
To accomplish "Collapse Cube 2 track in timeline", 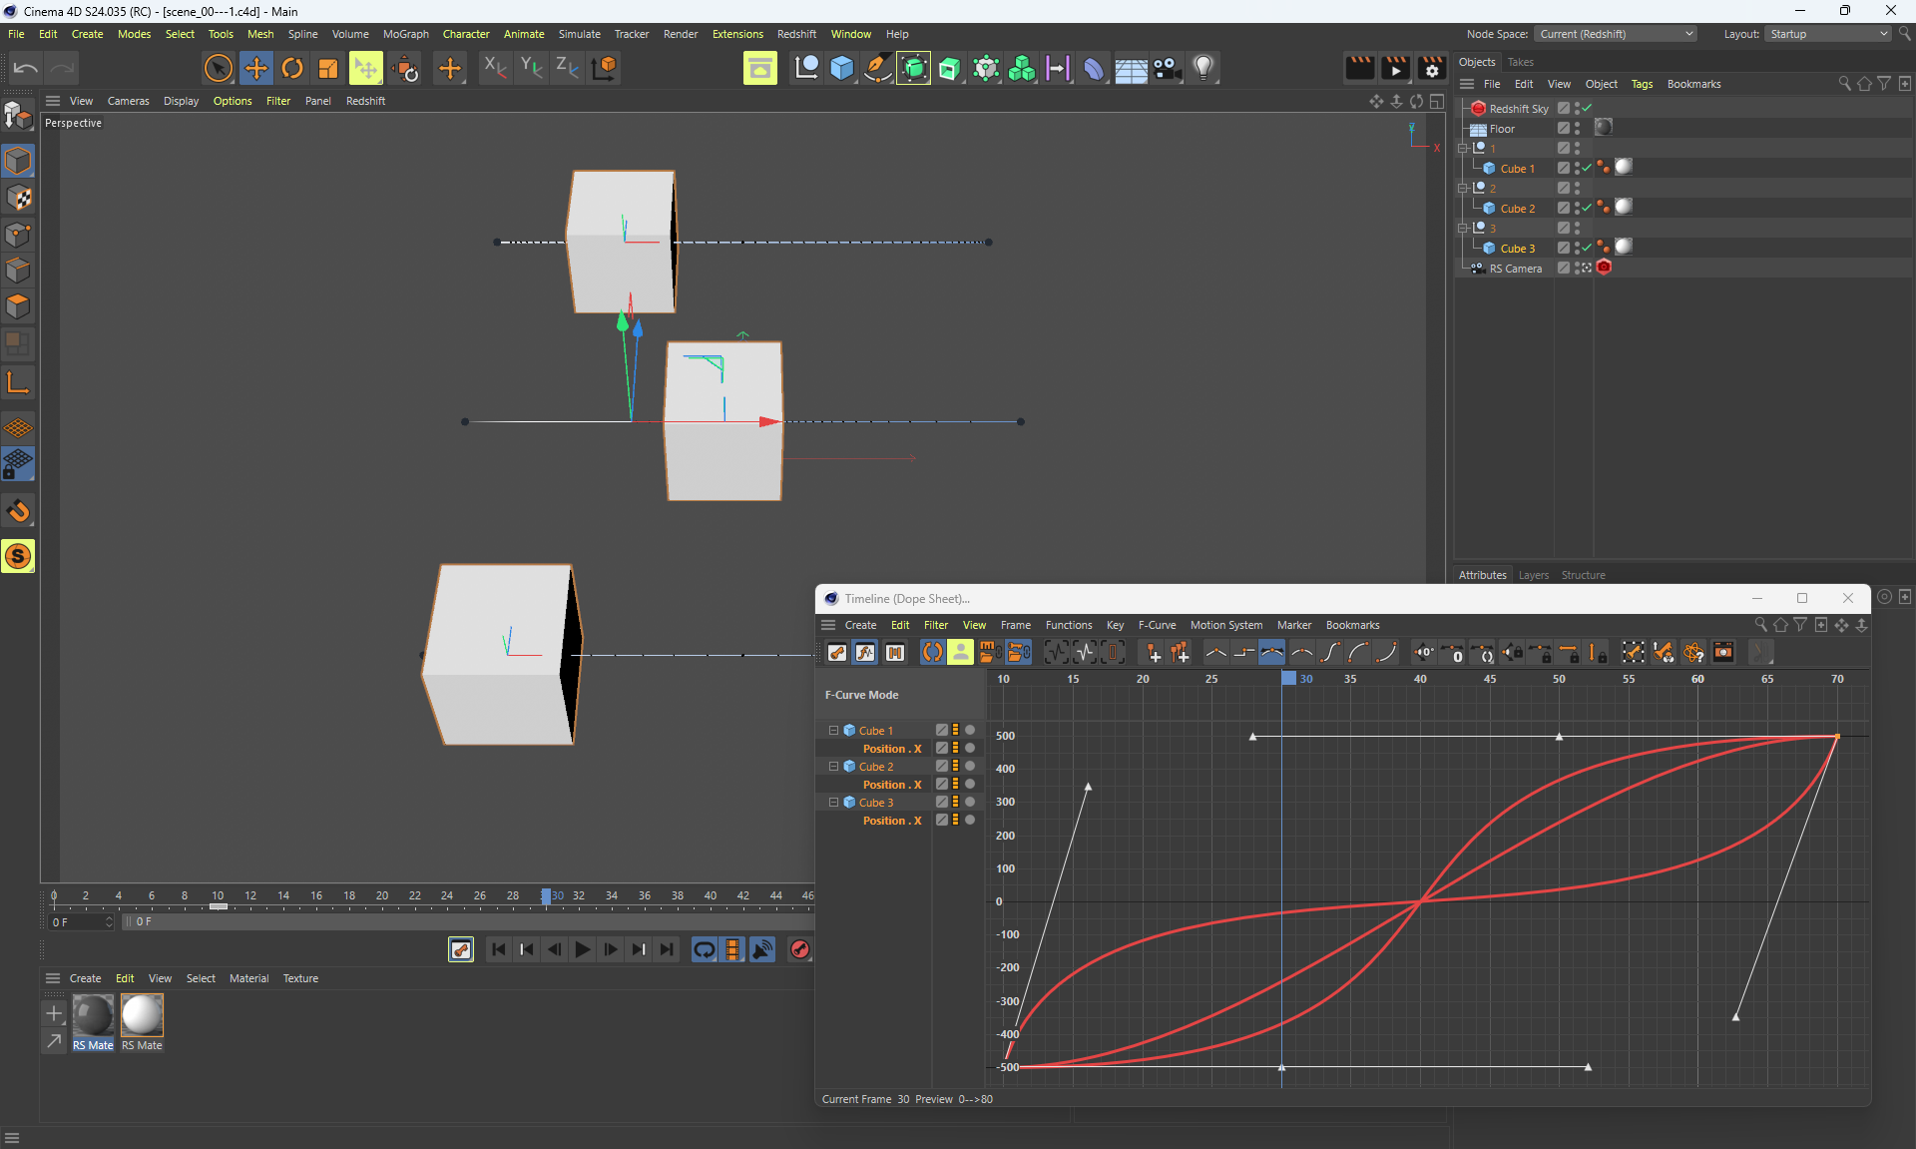I will [x=833, y=767].
